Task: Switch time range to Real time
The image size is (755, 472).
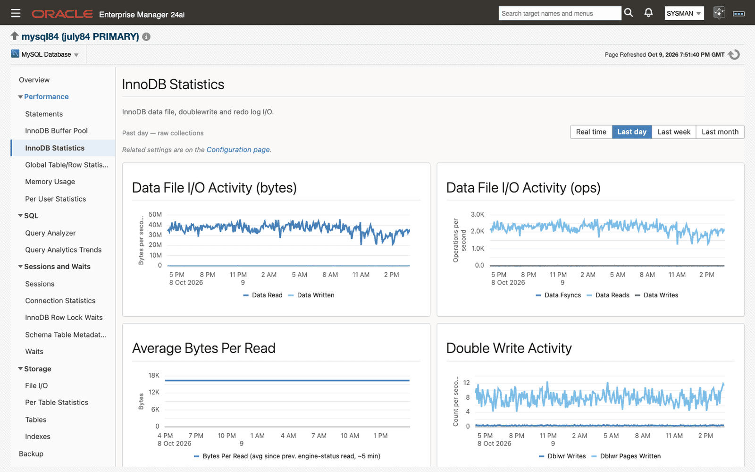Action: coord(591,132)
